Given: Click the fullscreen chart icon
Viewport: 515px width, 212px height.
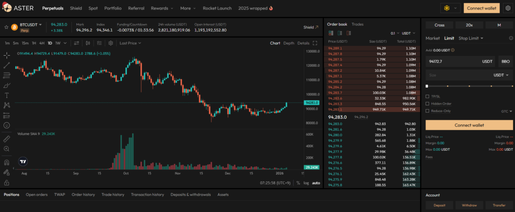Looking at the screenshot, I should click(315, 43).
